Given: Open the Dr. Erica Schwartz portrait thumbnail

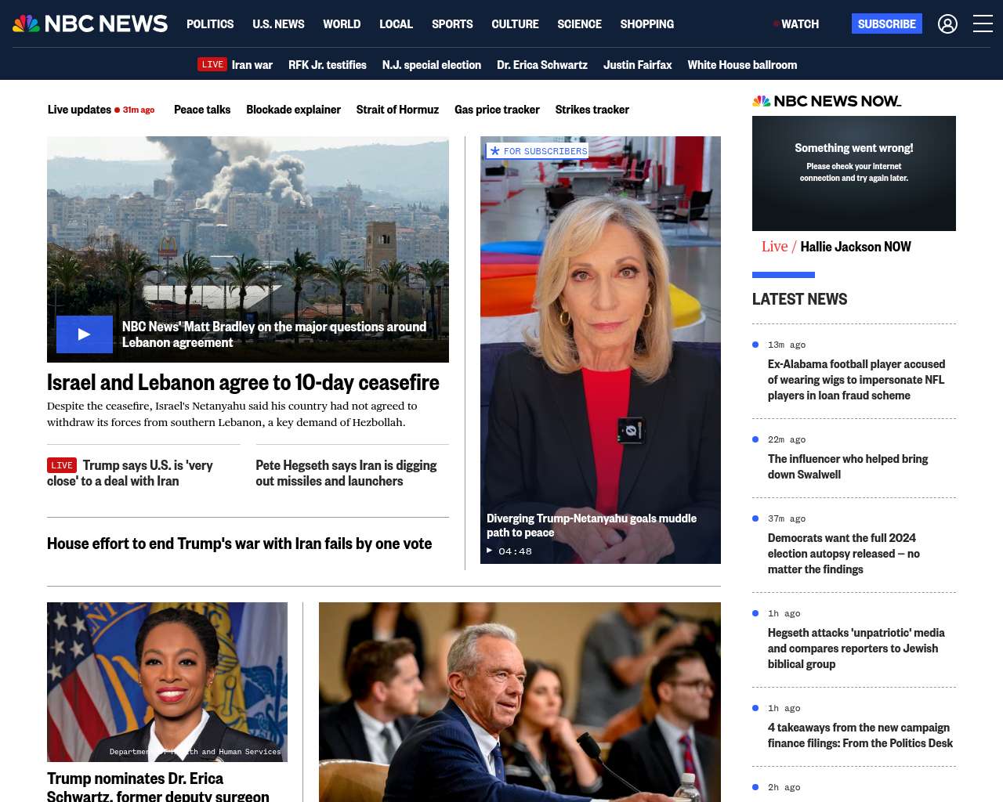Looking at the screenshot, I should (167, 682).
